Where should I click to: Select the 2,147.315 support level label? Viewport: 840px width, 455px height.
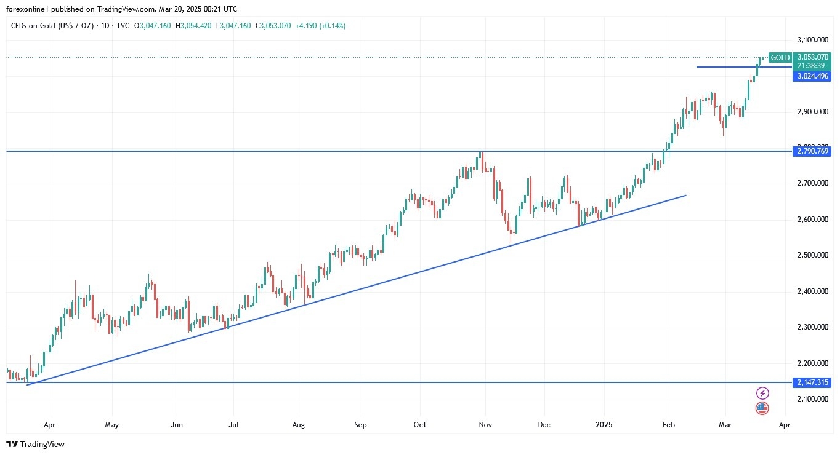[x=812, y=382]
